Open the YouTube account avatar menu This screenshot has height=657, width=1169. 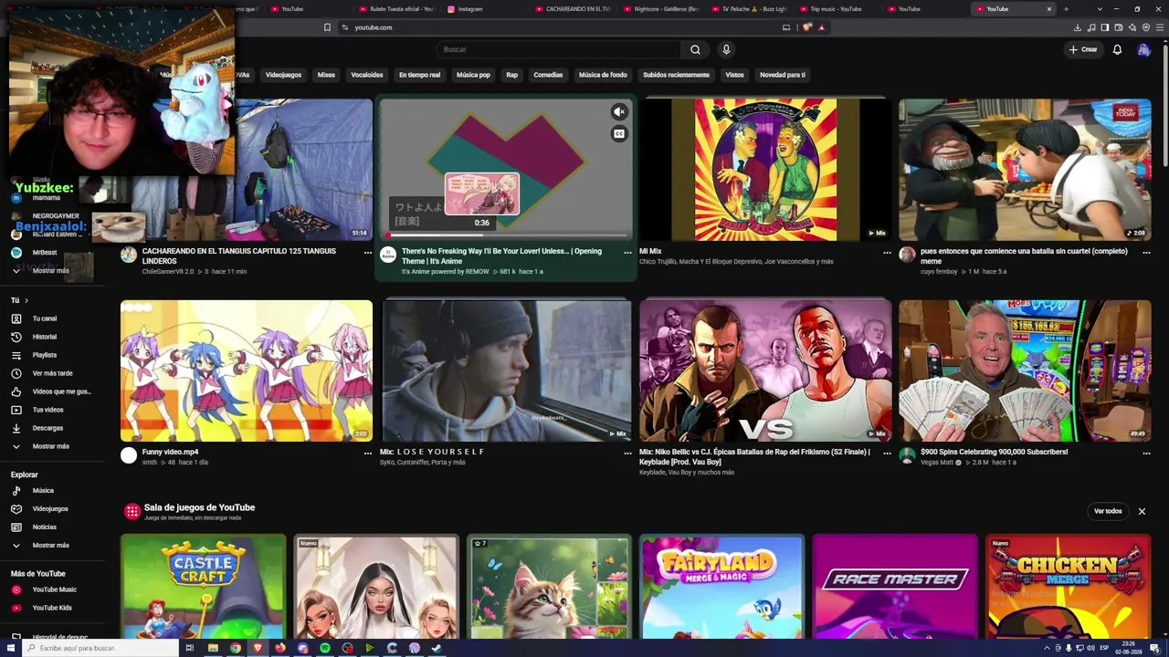point(1143,49)
